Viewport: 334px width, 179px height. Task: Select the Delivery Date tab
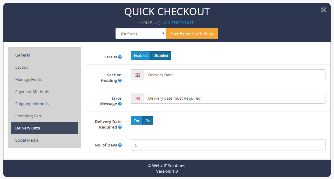(44, 128)
